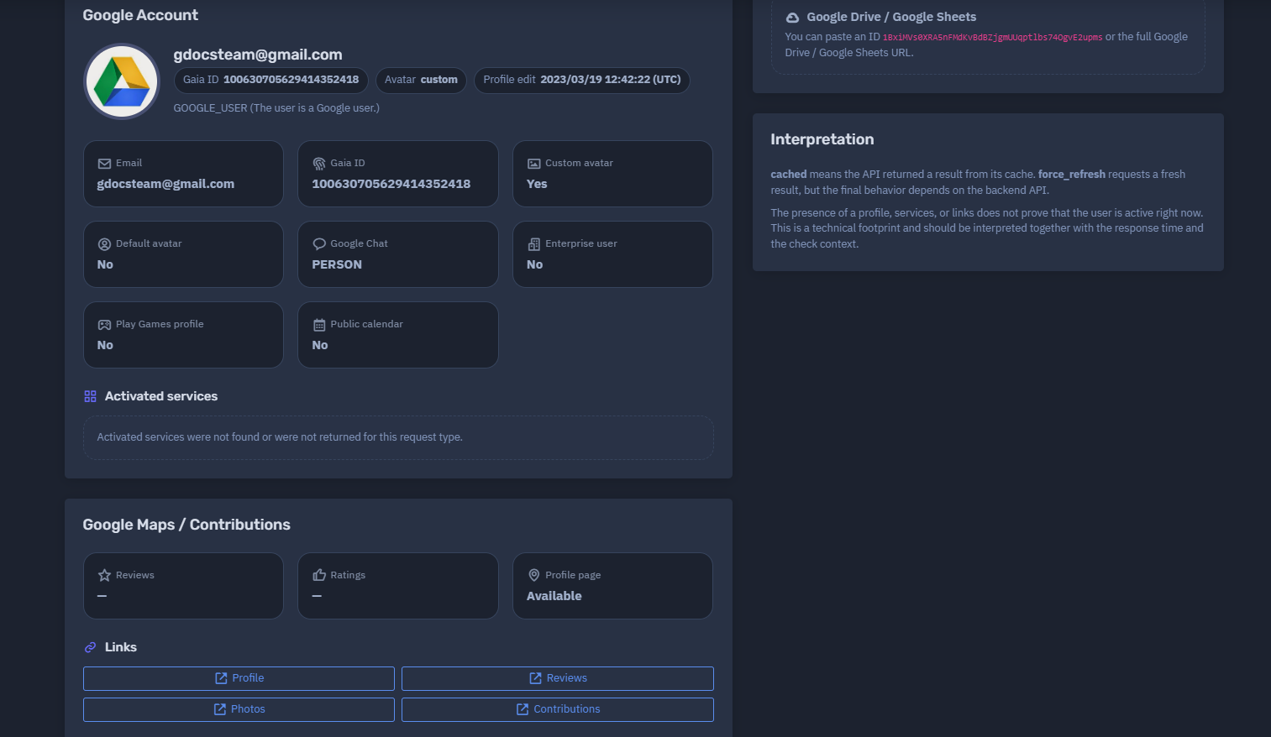Click the bold cached term in Interpretation

pos(789,175)
